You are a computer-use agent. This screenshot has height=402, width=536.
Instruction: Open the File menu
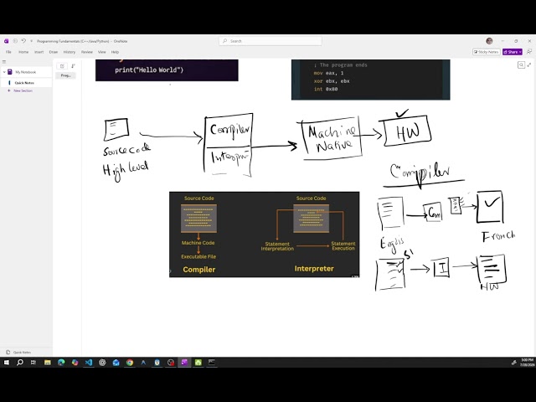(8, 52)
